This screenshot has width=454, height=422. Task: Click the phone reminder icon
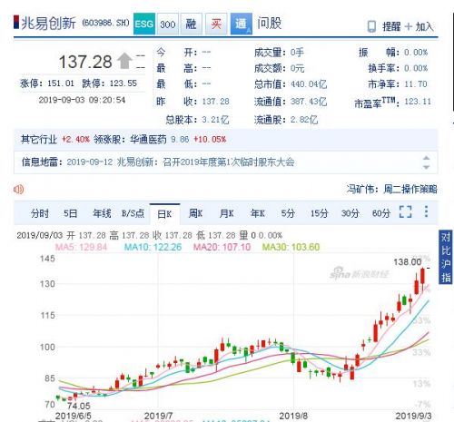coord(371,26)
